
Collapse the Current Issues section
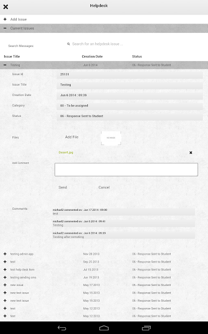click(104, 28)
